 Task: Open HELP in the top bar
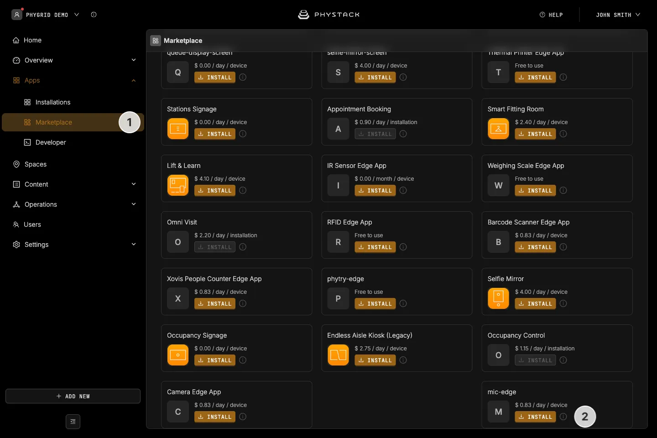(x=551, y=15)
